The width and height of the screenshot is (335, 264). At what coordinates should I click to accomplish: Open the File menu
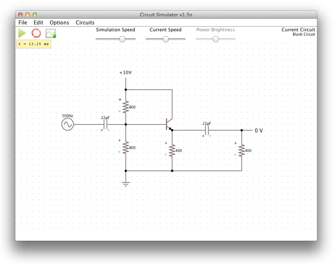[23, 23]
